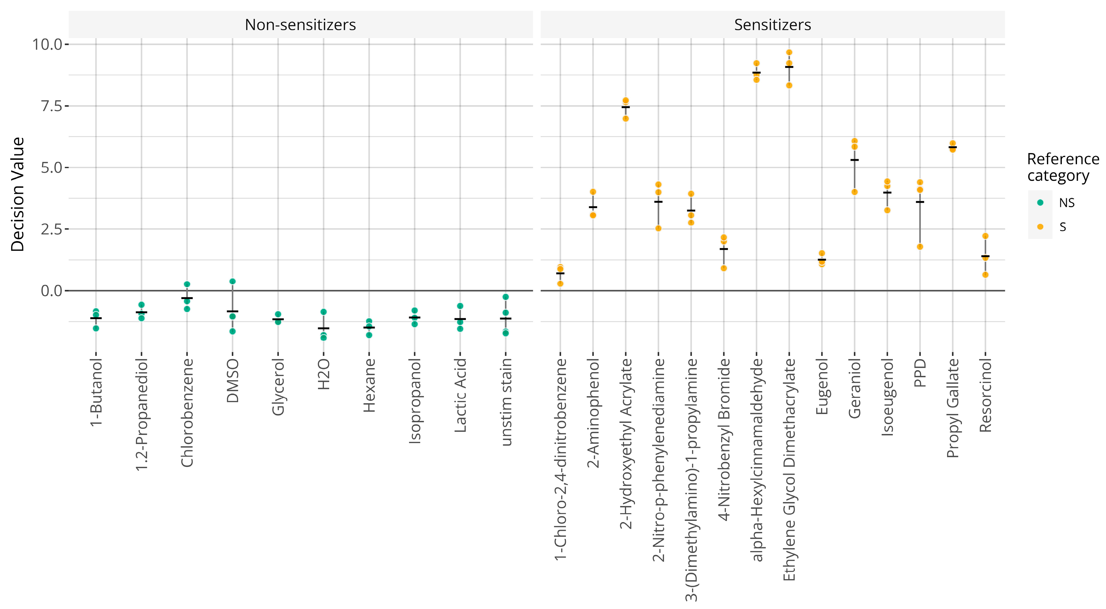1106x609 pixels.
Task: Select the Sensitizers panel header
Action: point(772,25)
